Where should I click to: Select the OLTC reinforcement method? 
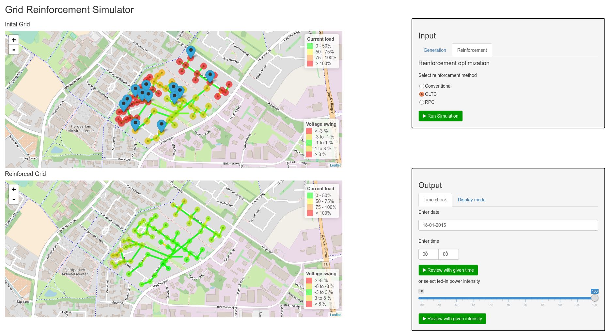422,94
